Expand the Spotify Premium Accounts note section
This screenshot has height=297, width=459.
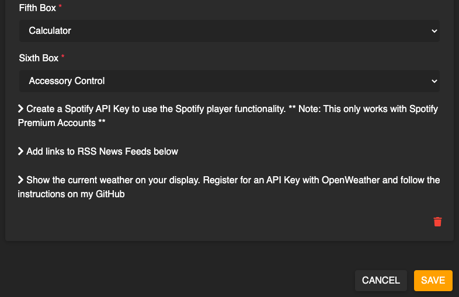pyautogui.click(x=228, y=116)
